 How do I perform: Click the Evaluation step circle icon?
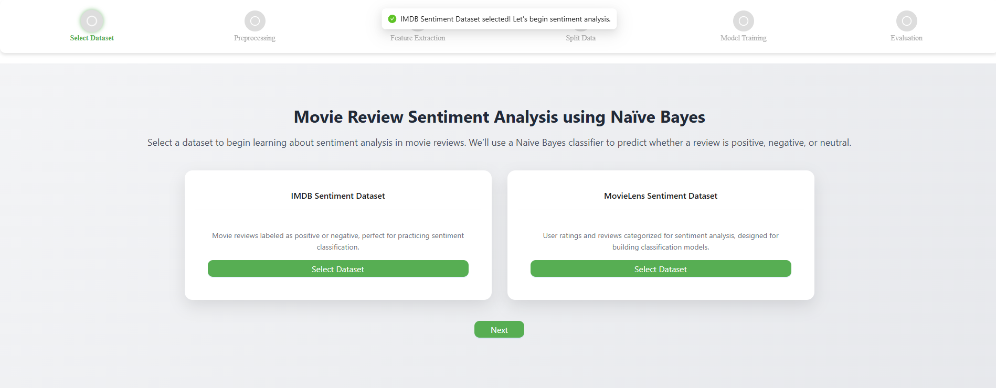tap(907, 21)
